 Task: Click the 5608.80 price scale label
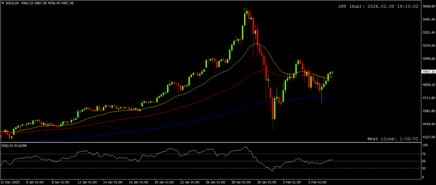[428, 7]
